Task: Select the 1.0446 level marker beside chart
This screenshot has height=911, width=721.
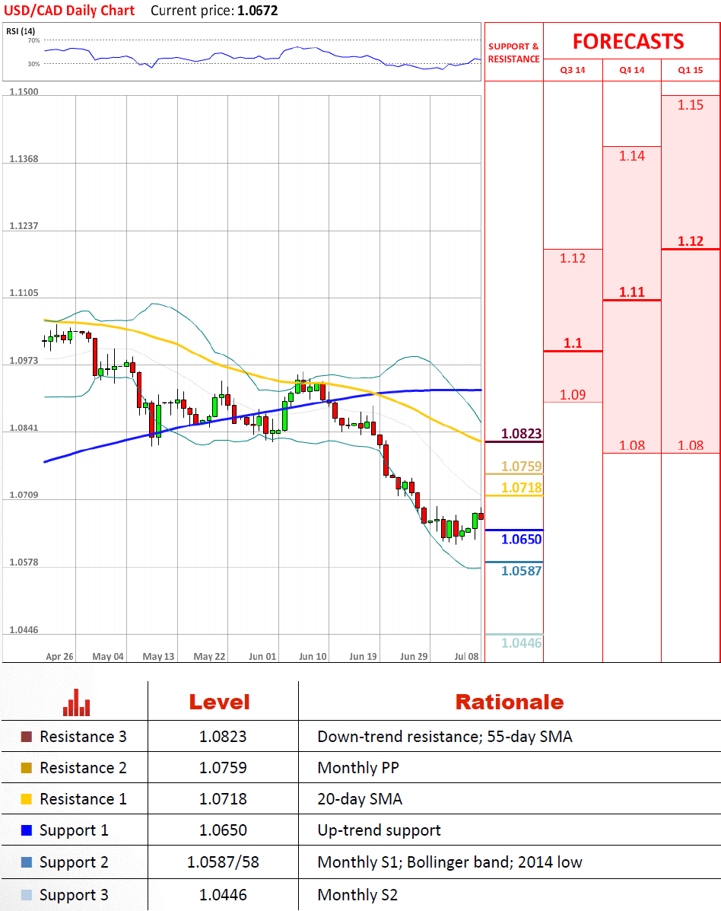Action: 521,643
